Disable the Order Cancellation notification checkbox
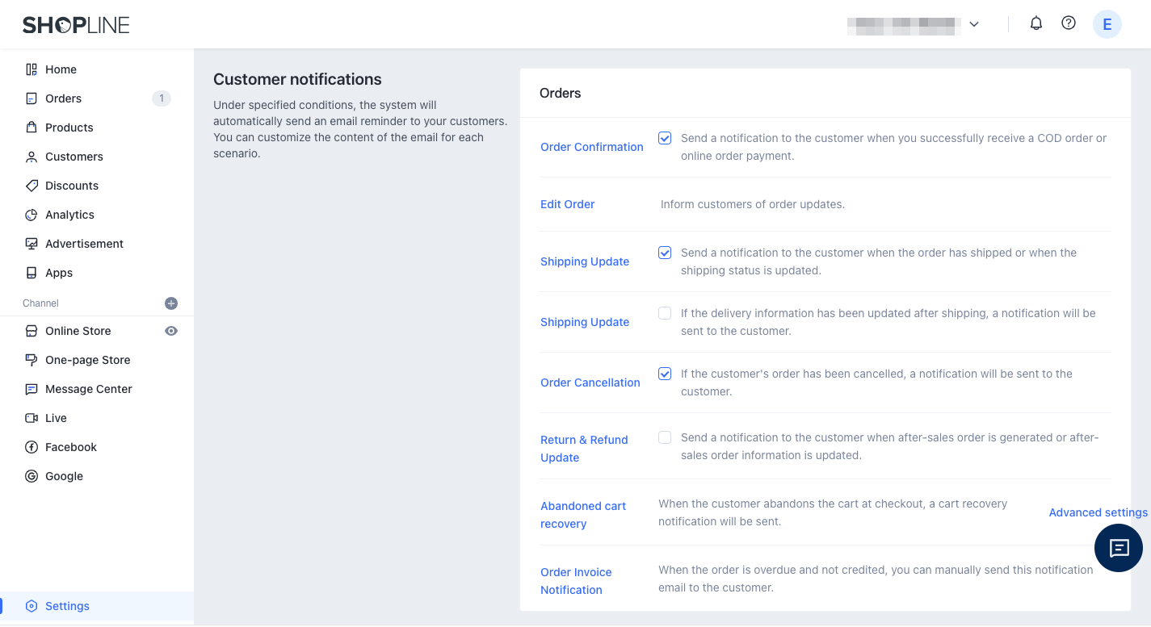This screenshot has width=1151, height=627. 665,374
